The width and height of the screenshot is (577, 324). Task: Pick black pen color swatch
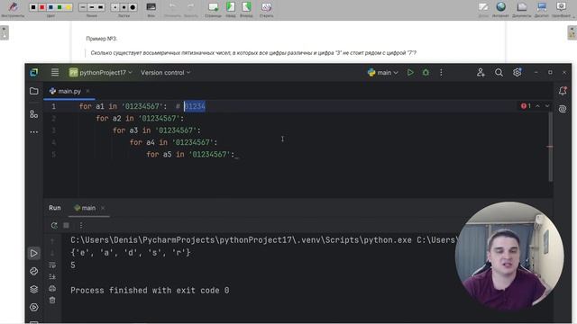[33, 7]
